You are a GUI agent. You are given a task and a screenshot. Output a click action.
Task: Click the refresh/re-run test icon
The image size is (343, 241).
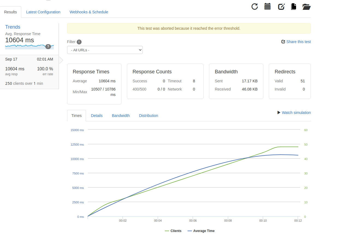[254, 7]
